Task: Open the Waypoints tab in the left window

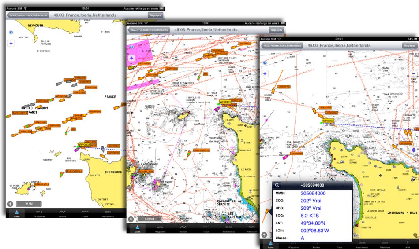Action: [x=40, y=213]
